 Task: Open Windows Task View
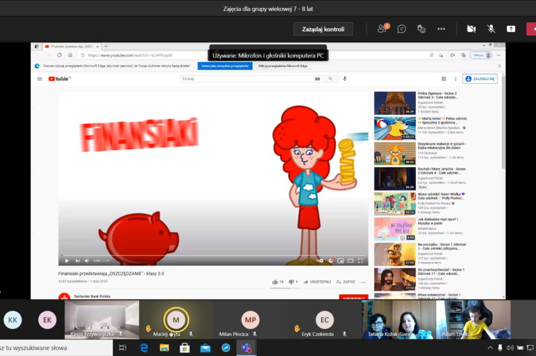coord(123,348)
